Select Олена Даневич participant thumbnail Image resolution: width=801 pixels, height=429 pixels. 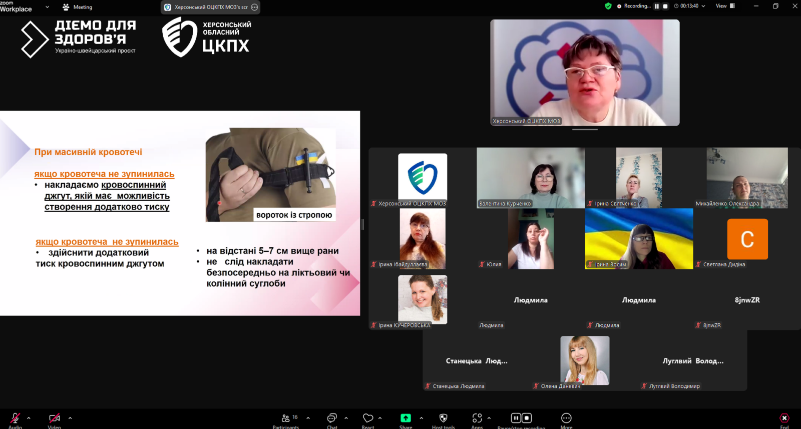pos(585,360)
